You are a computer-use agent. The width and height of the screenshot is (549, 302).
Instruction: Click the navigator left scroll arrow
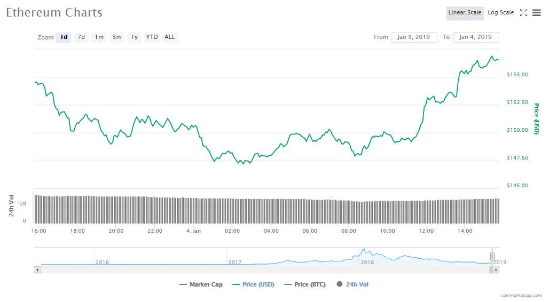(x=37, y=270)
